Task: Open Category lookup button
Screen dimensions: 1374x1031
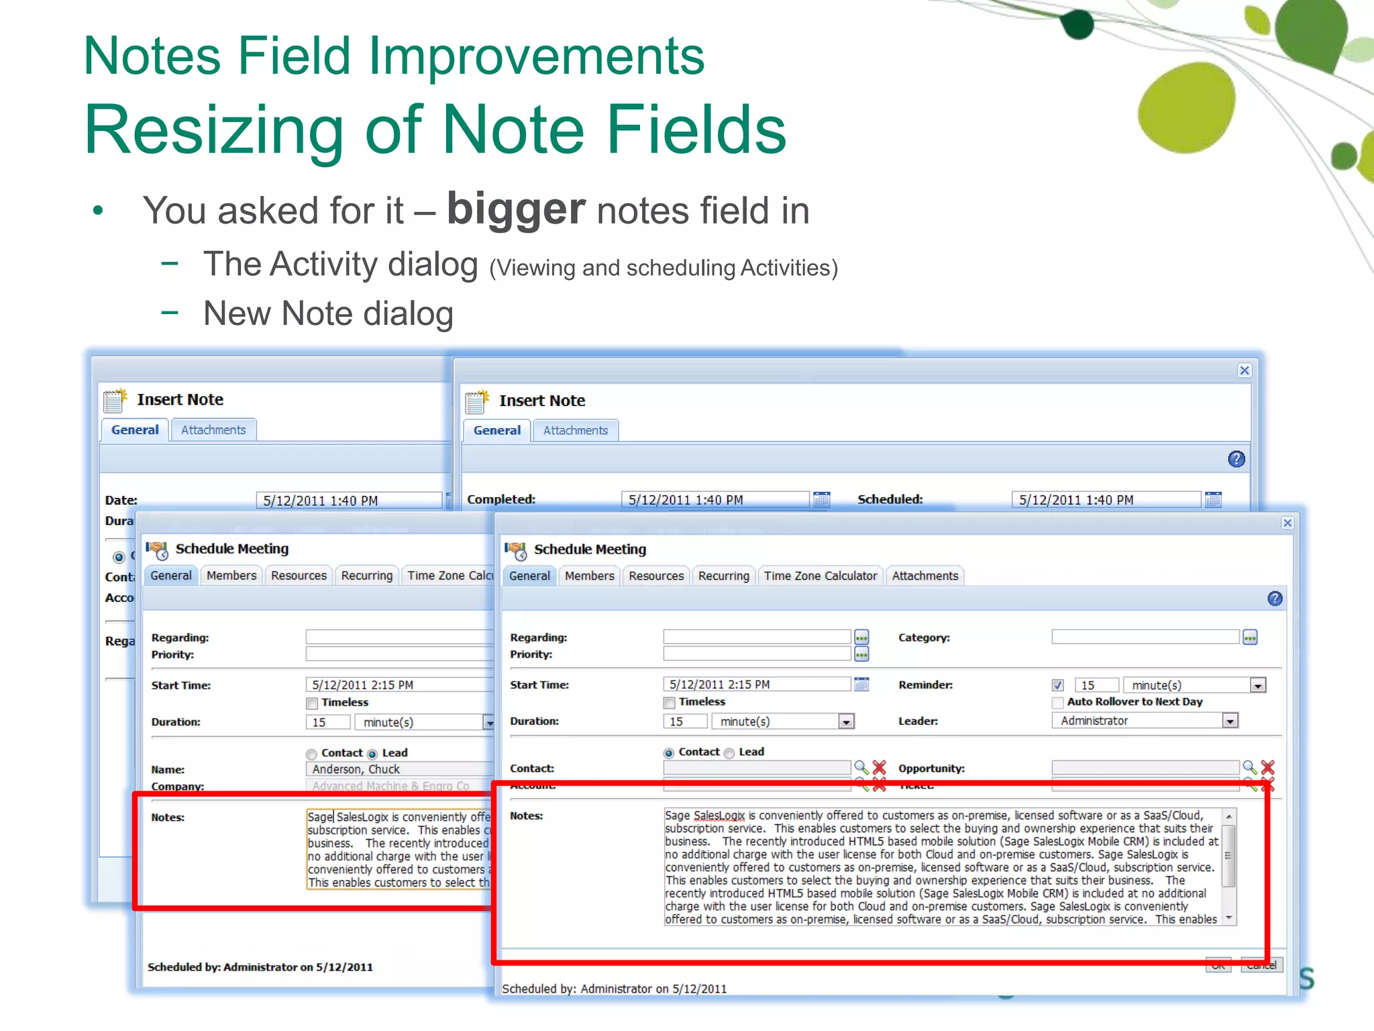Action: pyautogui.click(x=1250, y=637)
